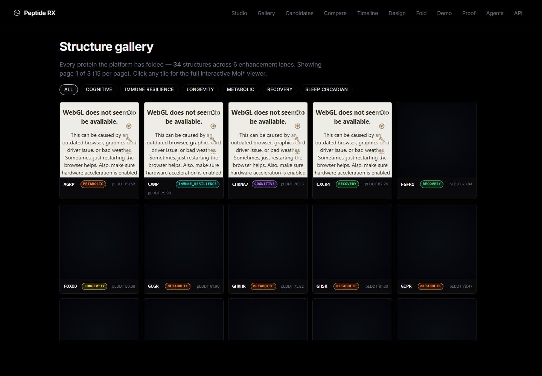Viewport: 542px width, 376px height.
Task: Open the GCGR structure tile
Action: tap(184, 249)
